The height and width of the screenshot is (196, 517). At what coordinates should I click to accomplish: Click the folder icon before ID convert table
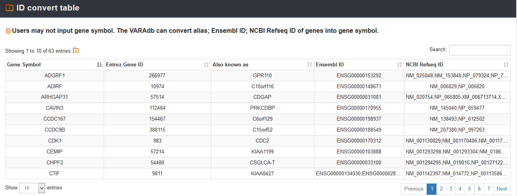pos(9,8)
